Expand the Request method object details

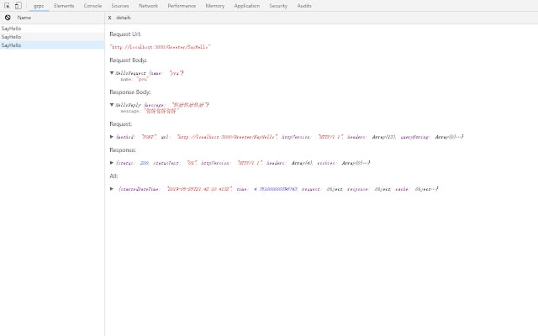pos(112,136)
